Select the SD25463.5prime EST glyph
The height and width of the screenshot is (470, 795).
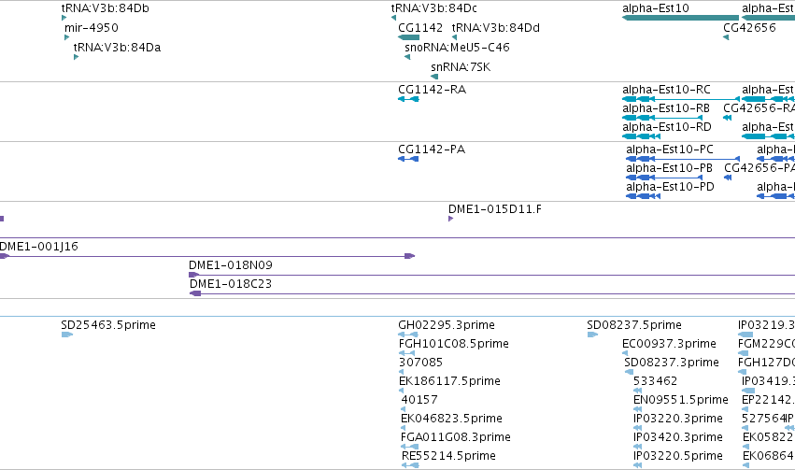67,335
